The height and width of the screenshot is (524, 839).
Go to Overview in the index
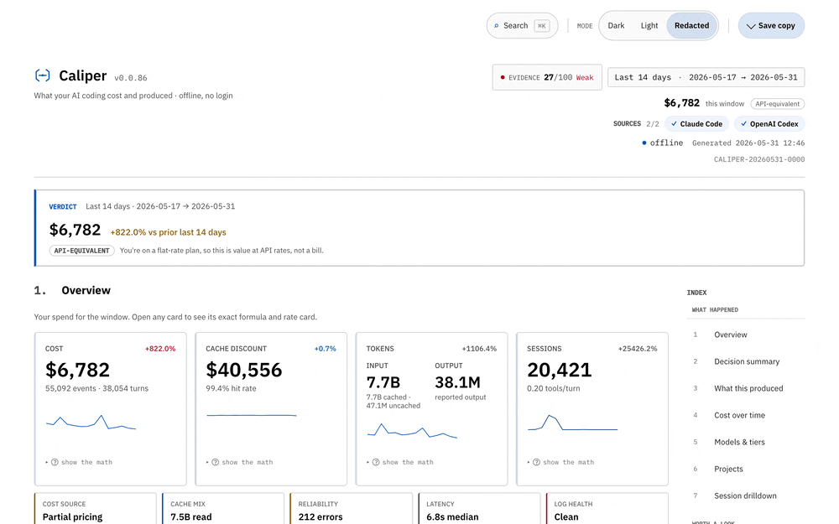[731, 335]
